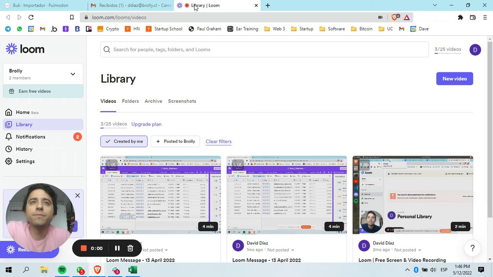Expand Not posted dropdown under 1mo ago video

281,250
